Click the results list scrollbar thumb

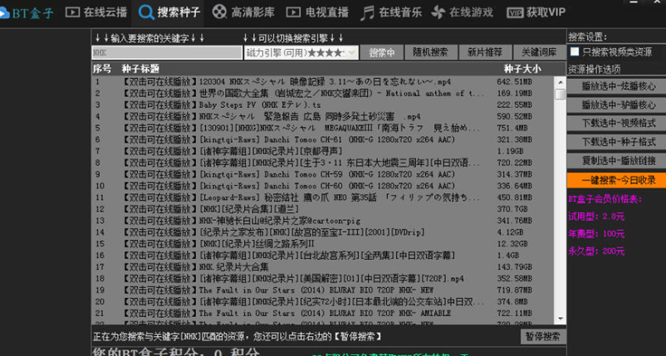[561, 95]
